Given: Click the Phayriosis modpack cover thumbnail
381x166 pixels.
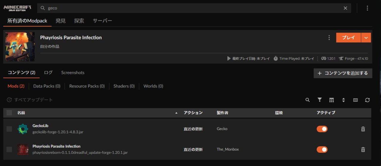Looking at the screenshot, I should click(20, 47).
